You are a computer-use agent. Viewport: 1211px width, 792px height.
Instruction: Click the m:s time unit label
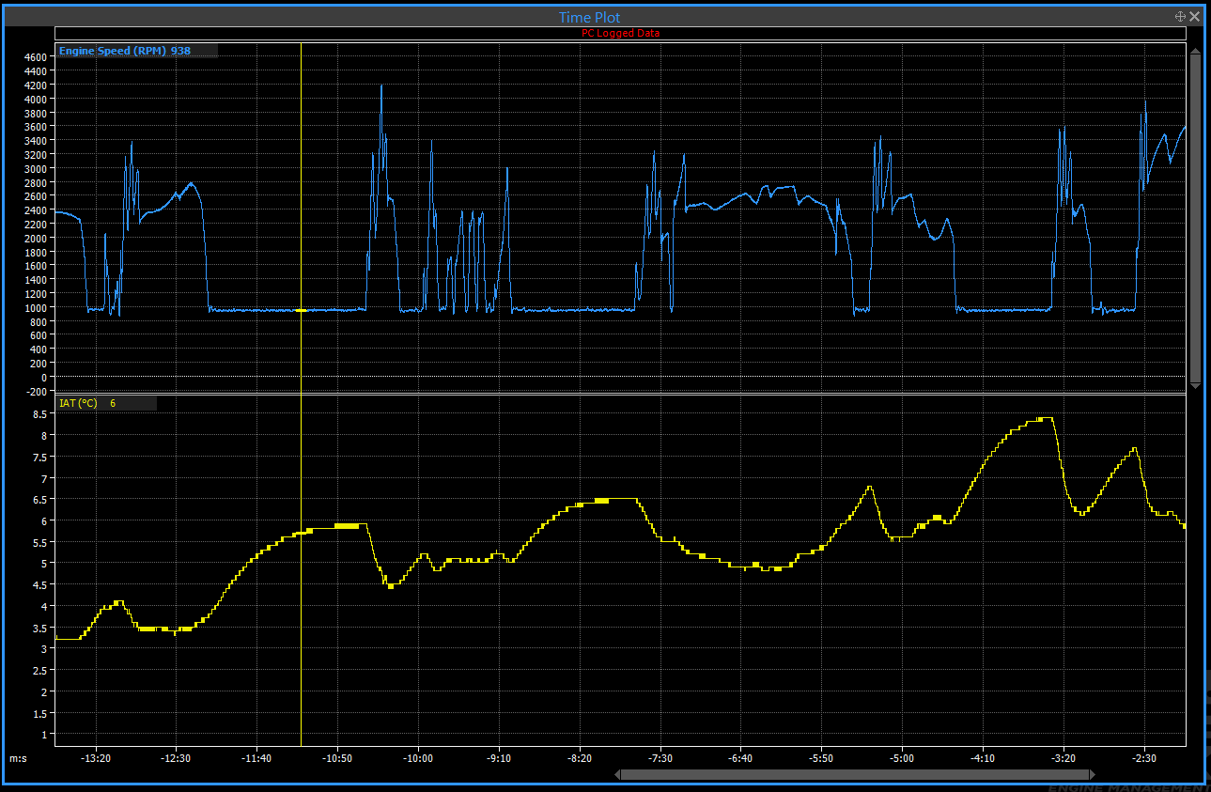(18, 757)
